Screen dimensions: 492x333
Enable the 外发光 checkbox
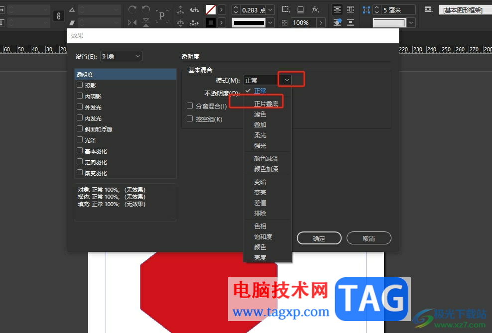pos(80,107)
